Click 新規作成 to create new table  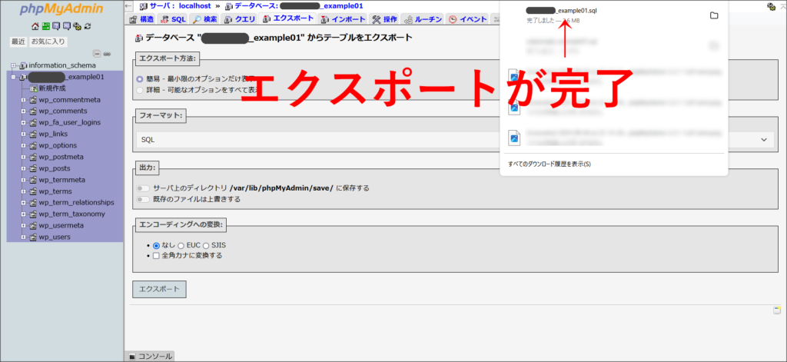(x=52, y=88)
